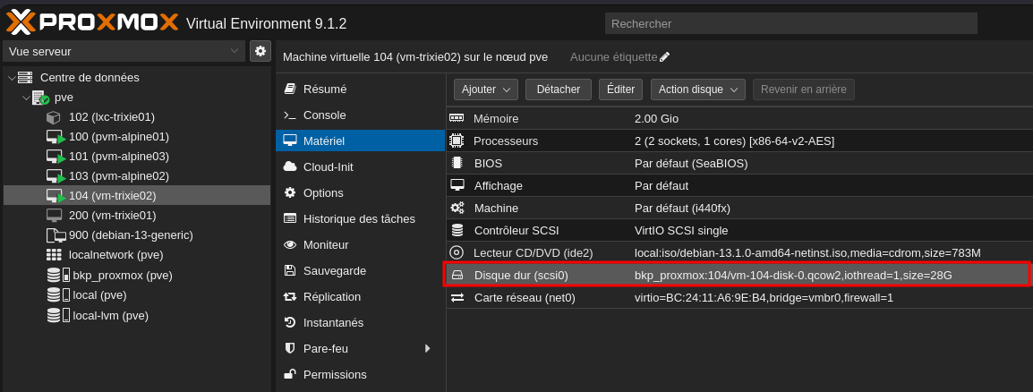The image size is (1033, 392).
Task: Click the Cloud-Init cloud icon
Action: click(290, 166)
